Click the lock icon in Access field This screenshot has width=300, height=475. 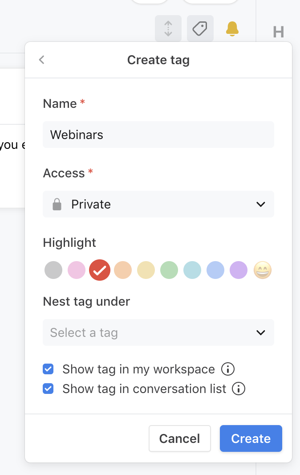57,205
